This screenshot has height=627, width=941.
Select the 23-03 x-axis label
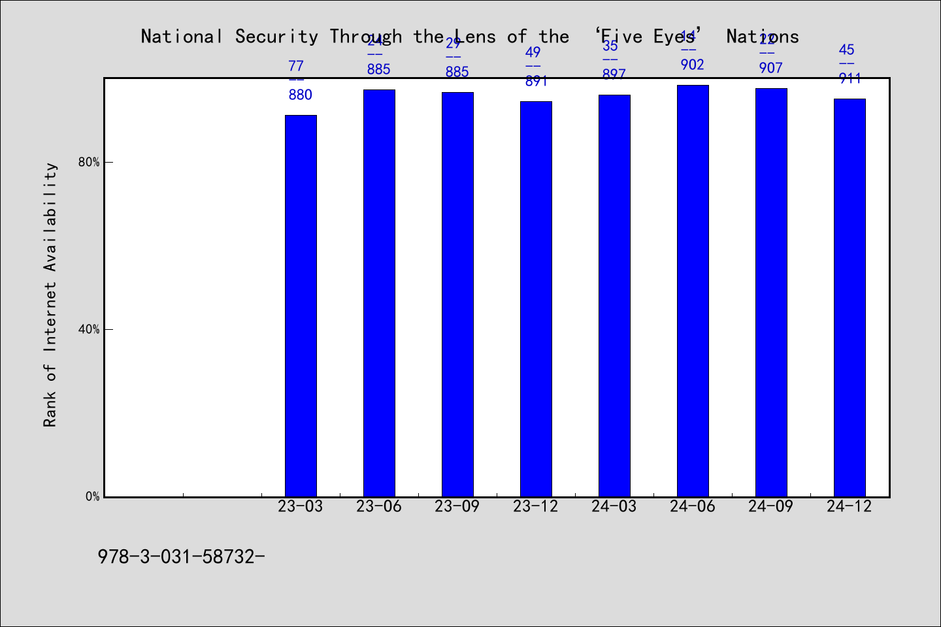[301, 506]
